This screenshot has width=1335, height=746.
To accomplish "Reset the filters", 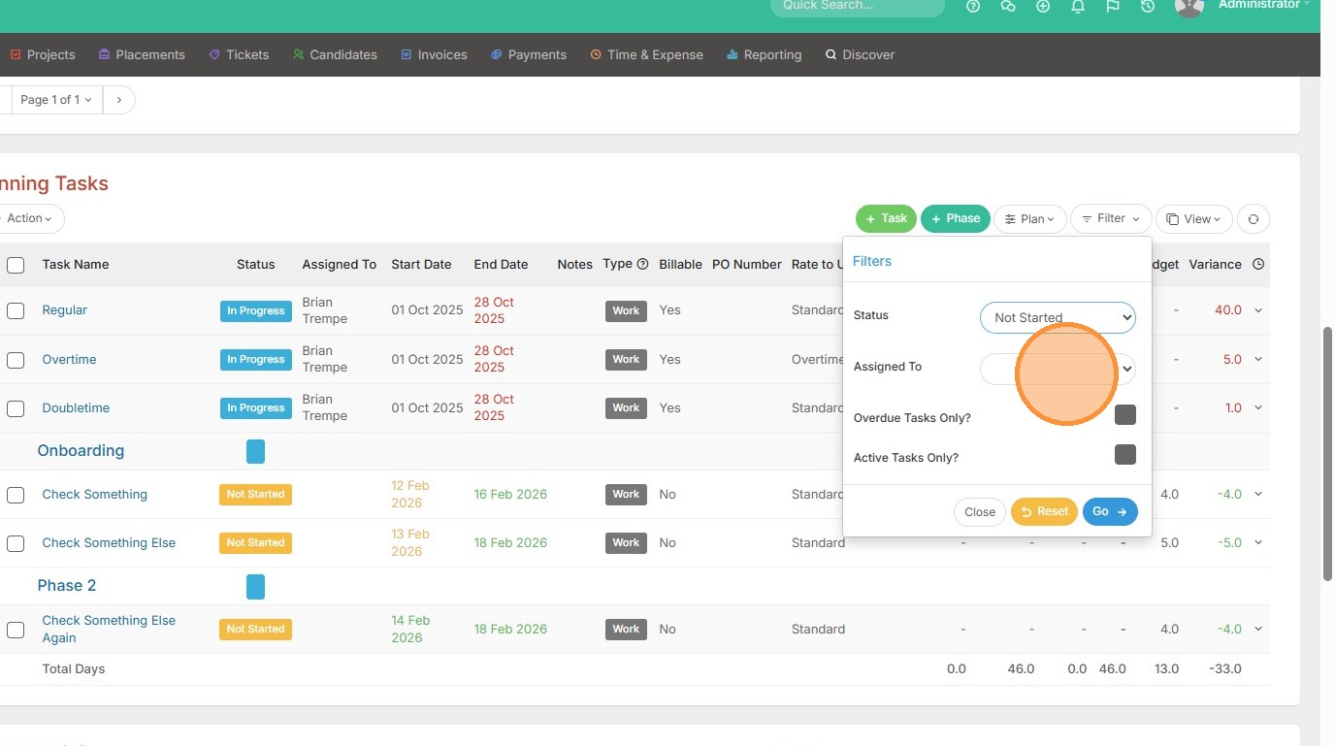I will 1044,512.
